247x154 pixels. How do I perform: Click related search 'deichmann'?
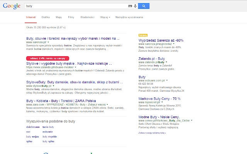point(33,127)
